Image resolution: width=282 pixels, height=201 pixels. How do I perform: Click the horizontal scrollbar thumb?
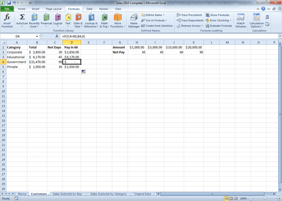tap(213, 194)
